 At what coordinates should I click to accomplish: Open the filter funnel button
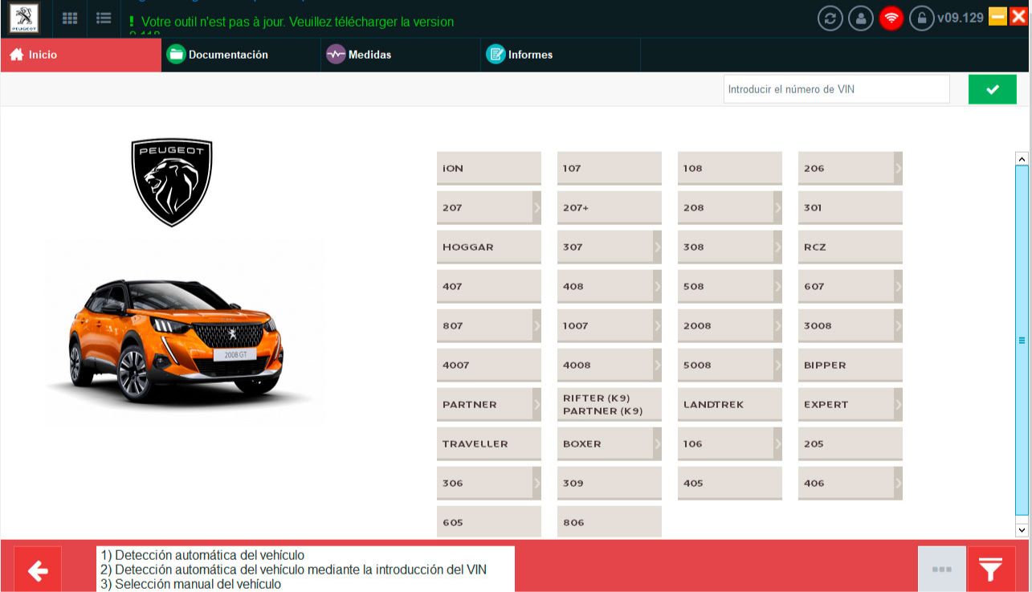coord(992,570)
